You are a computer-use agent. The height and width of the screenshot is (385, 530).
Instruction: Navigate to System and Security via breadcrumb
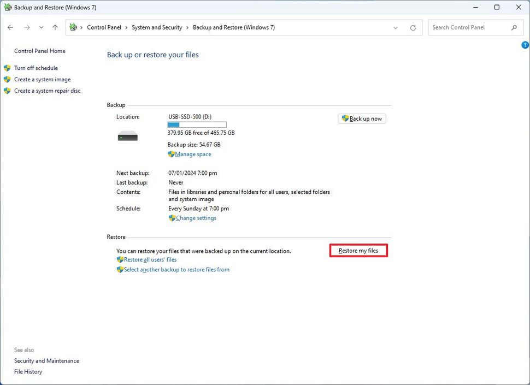click(x=157, y=27)
